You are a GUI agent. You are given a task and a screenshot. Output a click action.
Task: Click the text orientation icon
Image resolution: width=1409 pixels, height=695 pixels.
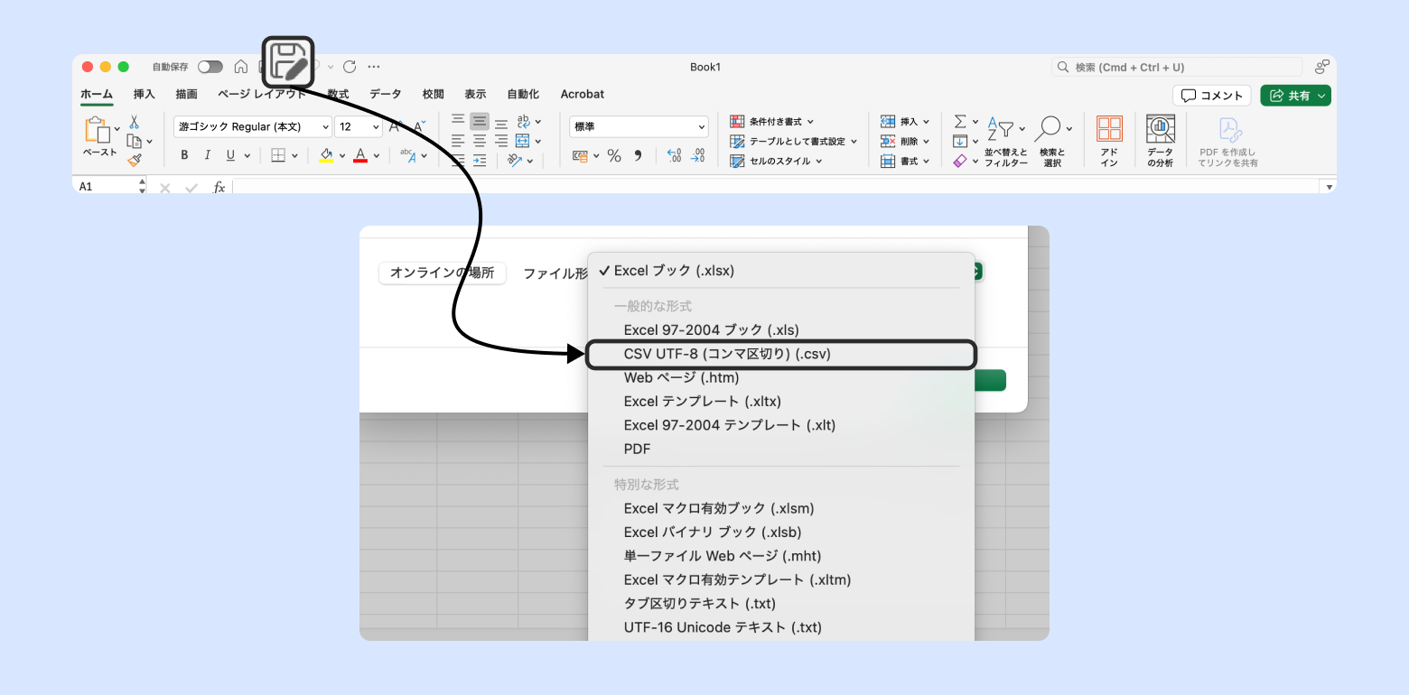[515, 161]
